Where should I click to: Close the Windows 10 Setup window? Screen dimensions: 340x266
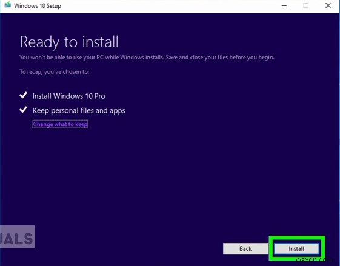328,5
